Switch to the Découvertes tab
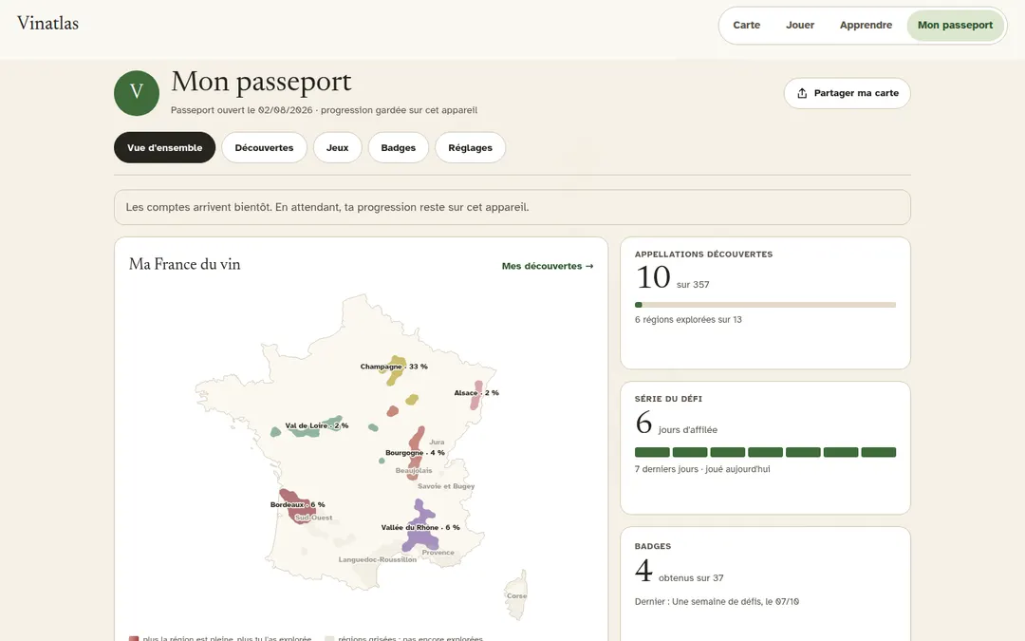Image resolution: width=1025 pixels, height=641 pixels. point(264,147)
